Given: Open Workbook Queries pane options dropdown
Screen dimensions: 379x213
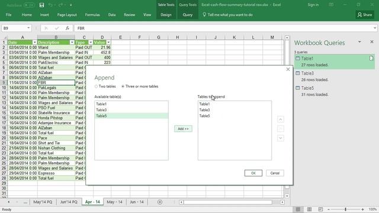Looking at the screenshot, I should [359, 42].
